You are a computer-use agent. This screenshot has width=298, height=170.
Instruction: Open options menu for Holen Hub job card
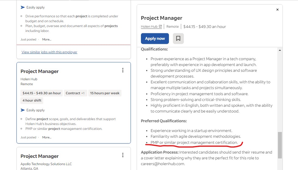123,70
